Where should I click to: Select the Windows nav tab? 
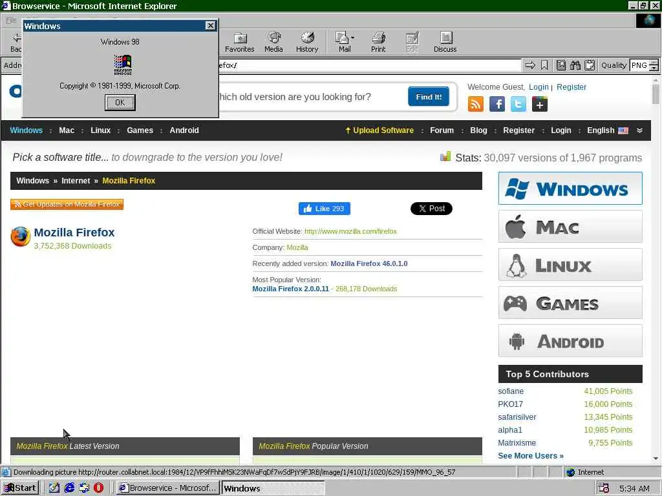coord(26,130)
